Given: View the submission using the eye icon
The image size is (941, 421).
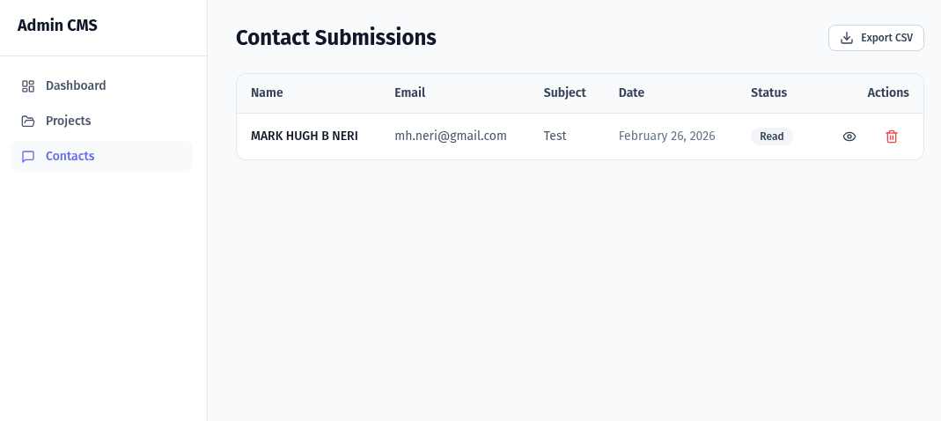Looking at the screenshot, I should (849, 137).
